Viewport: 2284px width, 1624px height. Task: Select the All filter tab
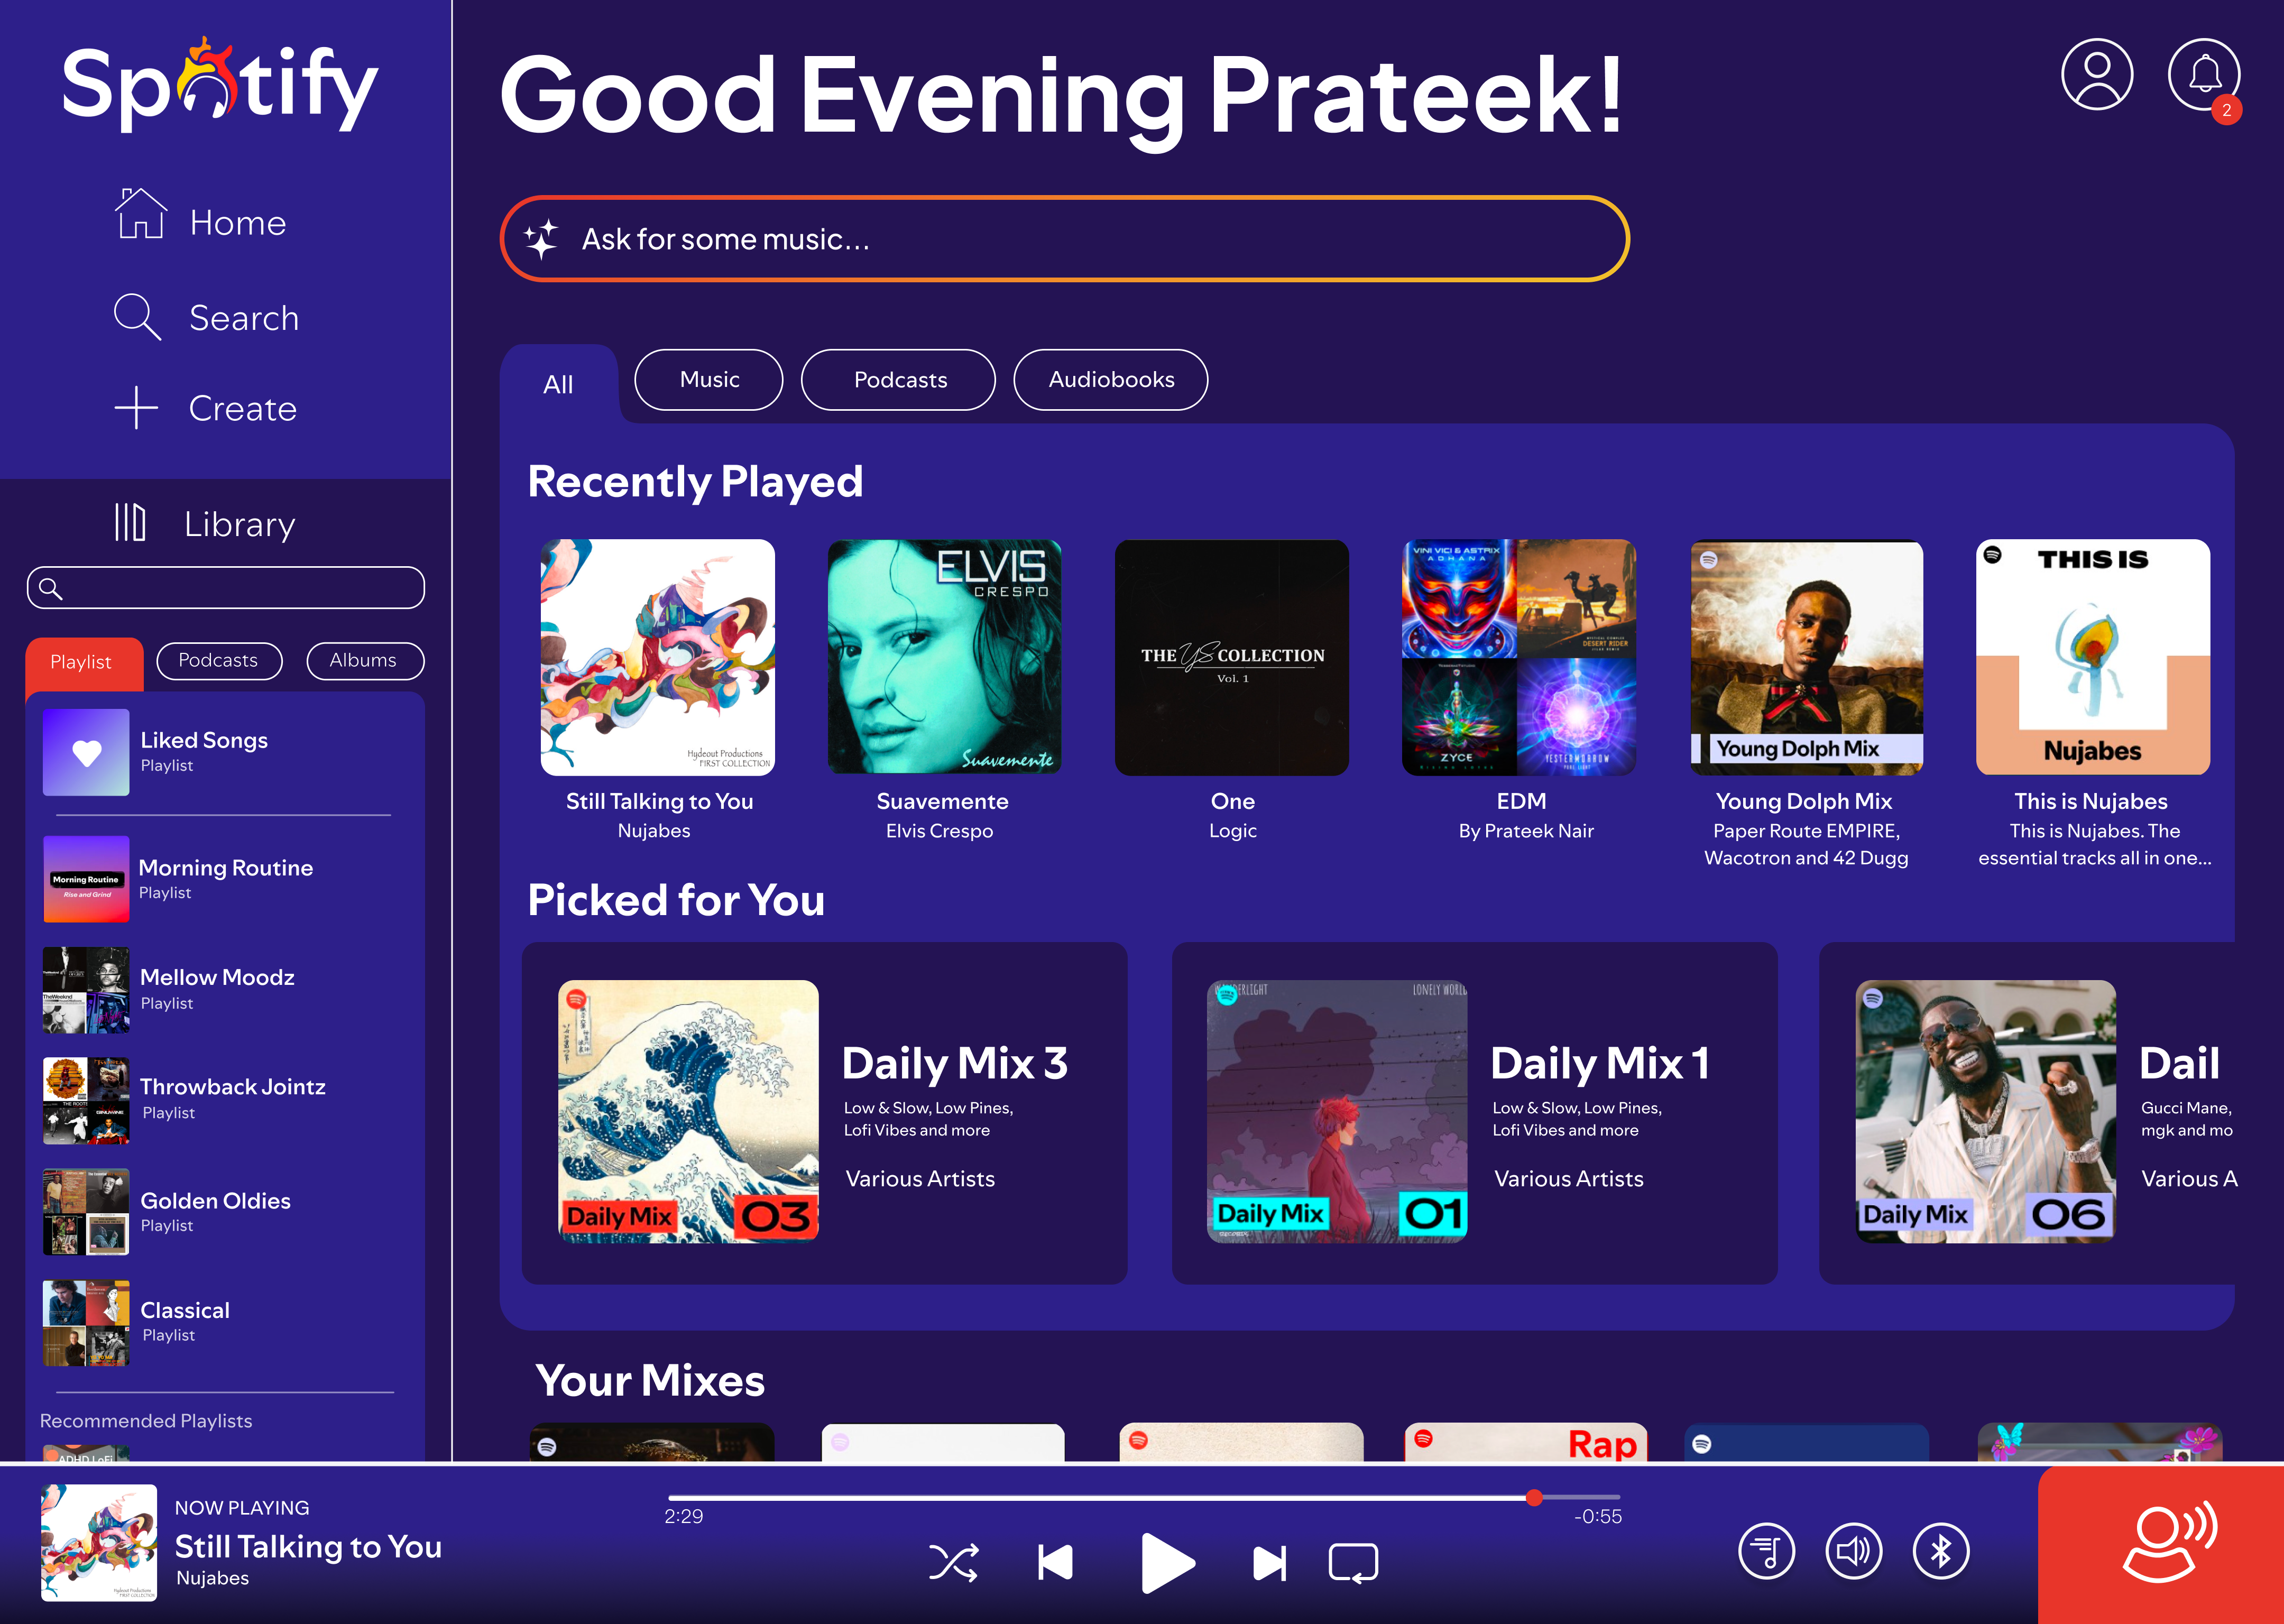tap(558, 384)
